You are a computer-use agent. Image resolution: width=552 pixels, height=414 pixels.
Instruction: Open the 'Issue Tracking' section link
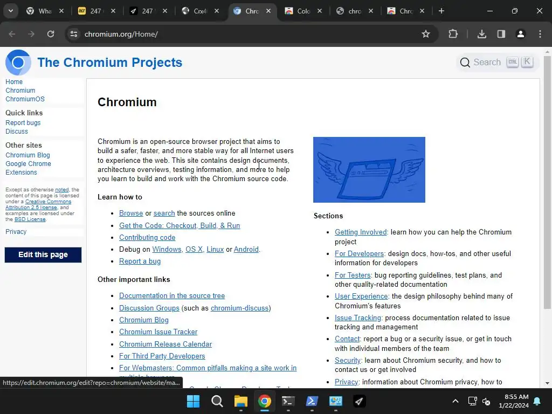pyautogui.click(x=358, y=318)
